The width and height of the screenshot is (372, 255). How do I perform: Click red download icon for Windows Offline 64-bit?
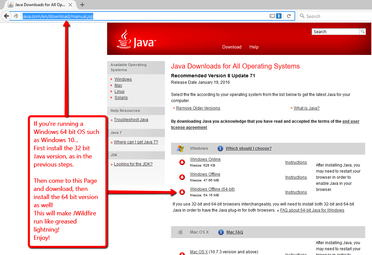(182, 192)
